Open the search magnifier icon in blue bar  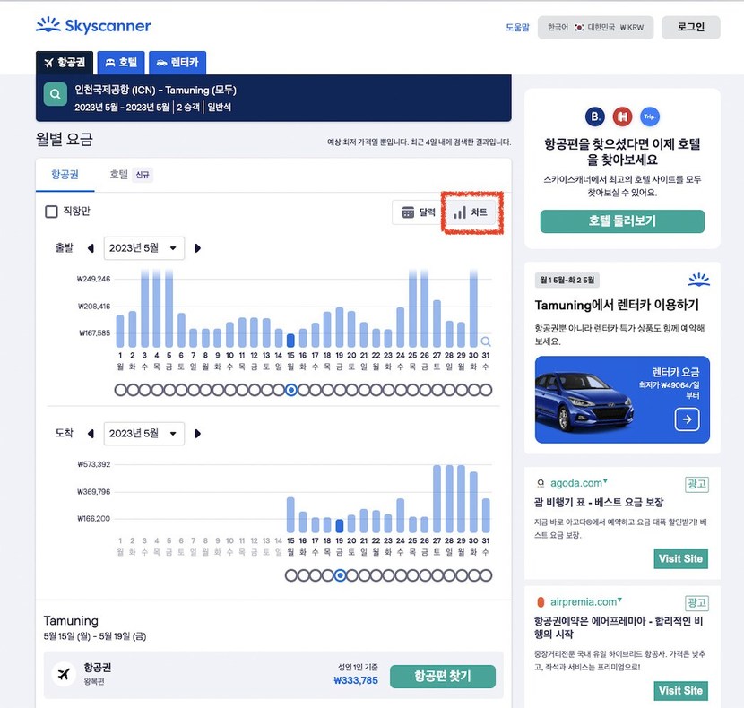click(x=56, y=94)
